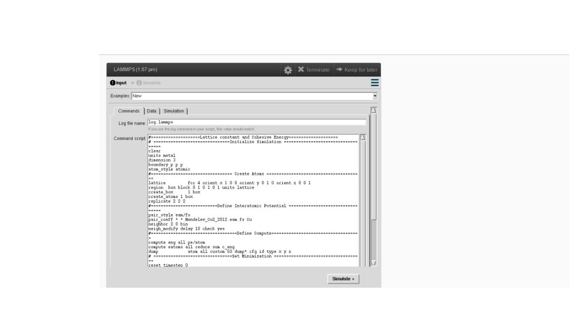The height and width of the screenshot is (323, 574).
Task: Click the script box scroll-up arrow
Action: (x=363, y=138)
